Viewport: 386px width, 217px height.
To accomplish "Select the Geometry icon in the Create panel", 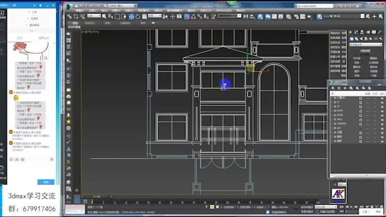I will point(351,39).
